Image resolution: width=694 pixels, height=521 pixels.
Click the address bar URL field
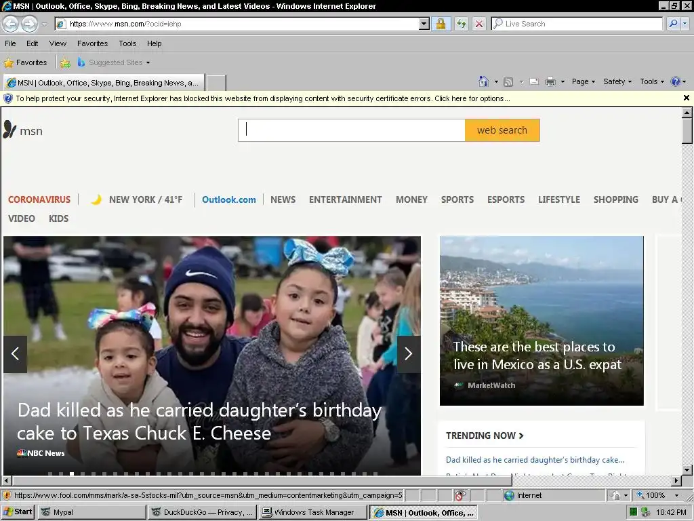pyautogui.click(x=237, y=24)
